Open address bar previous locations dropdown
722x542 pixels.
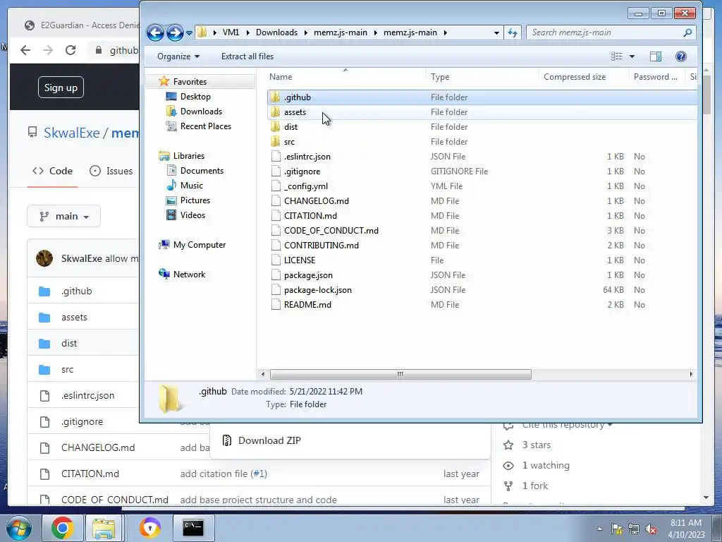pyautogui.click(x=496, y=32)
